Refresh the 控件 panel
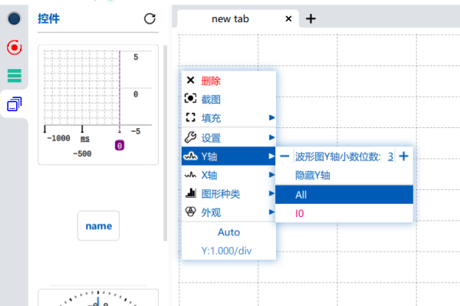The height and width of the screenshot is (306, 460). click(149, 18)
